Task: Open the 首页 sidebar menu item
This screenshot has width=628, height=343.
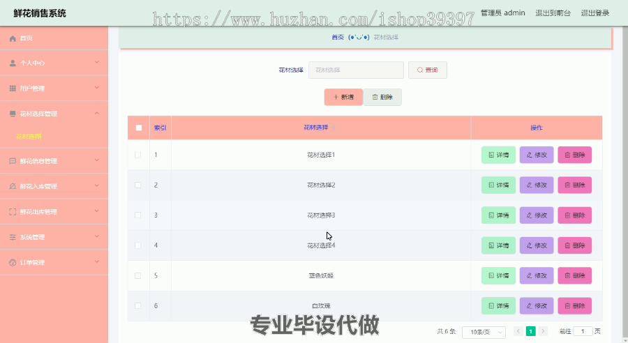Action: click(54, 38)
